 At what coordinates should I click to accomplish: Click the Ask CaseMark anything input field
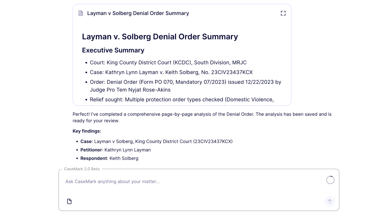click(x=160, y=181)
